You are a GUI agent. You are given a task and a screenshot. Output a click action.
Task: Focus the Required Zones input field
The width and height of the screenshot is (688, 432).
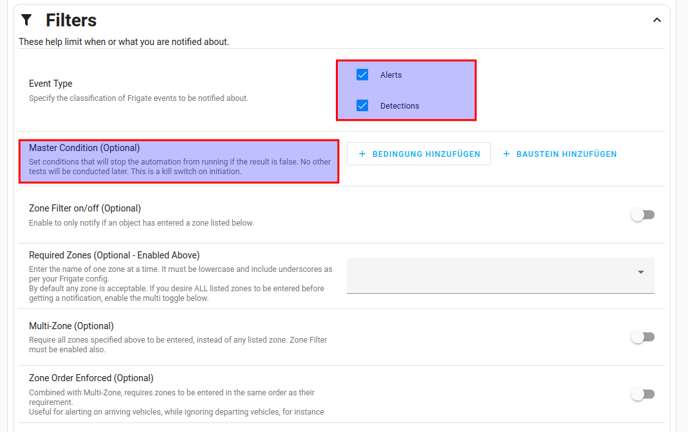pyautogui.click(x=489, y=275)
